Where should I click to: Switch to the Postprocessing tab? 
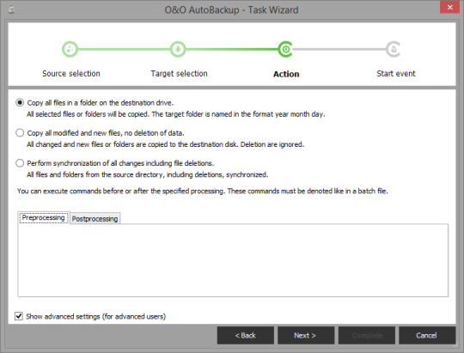point(95,219)
